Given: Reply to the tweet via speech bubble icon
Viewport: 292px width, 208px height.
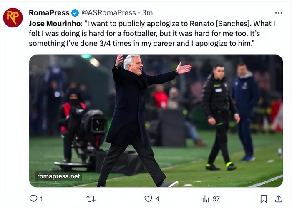Looking at the screenshot, I should click(x=33, y=198).
